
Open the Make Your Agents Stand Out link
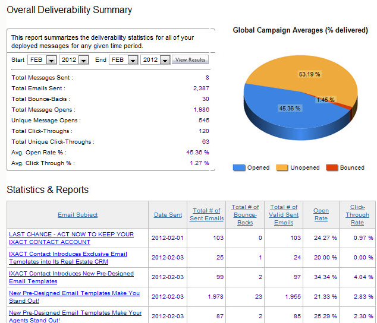pyautogui.click(x=75, y=316)
